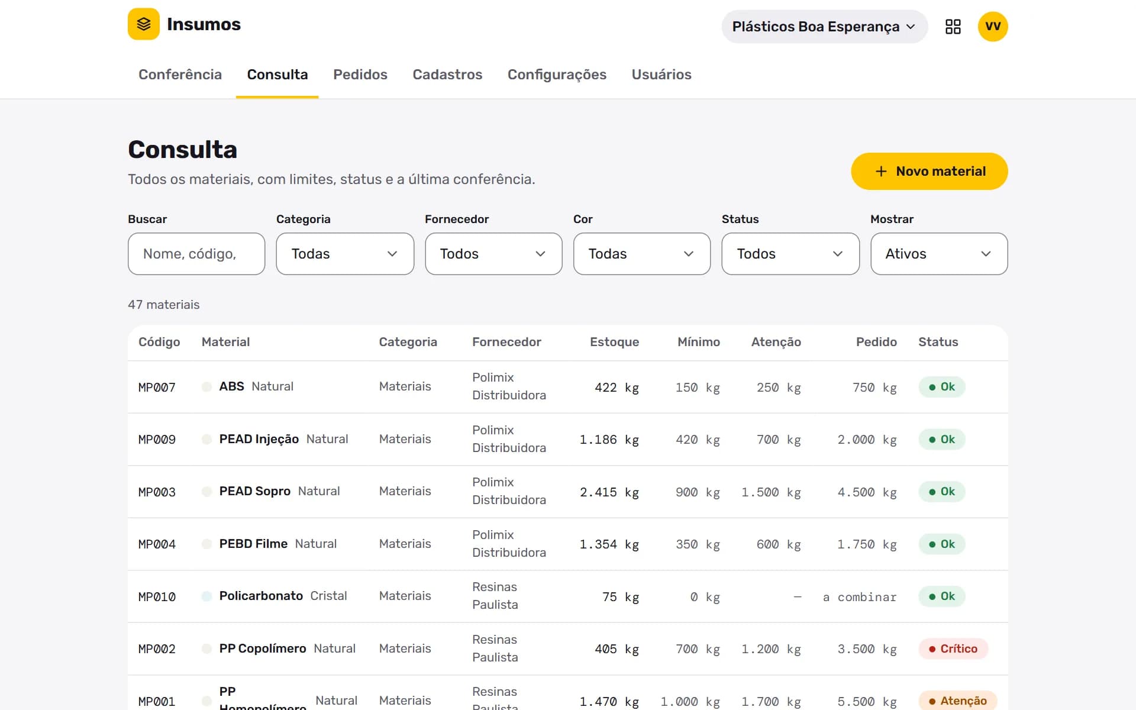Click the 'a combinar' pedido value
1136x710 pixels.
point(860,597)
